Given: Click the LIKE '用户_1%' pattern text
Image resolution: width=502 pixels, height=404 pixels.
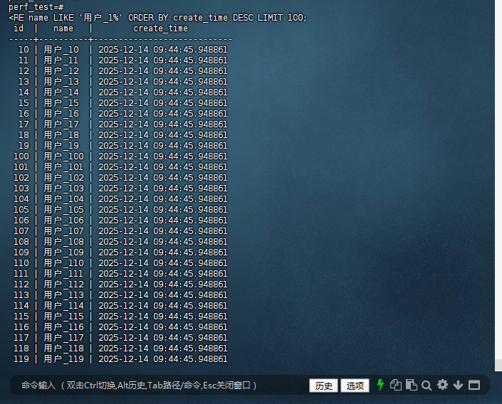Looking at the screenshot, I should 88,18.
